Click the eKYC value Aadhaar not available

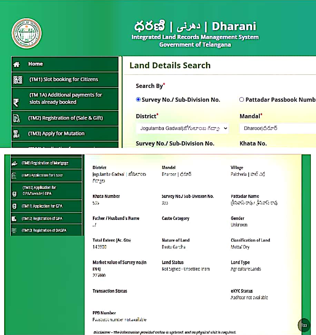[x=249, y=297]
